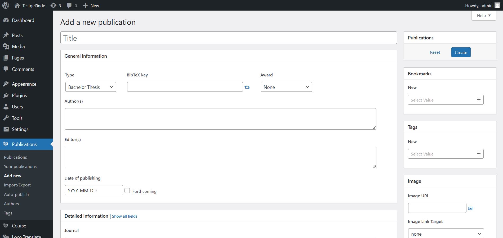Click the Reset link
The image size is (503, 238).
435,52
